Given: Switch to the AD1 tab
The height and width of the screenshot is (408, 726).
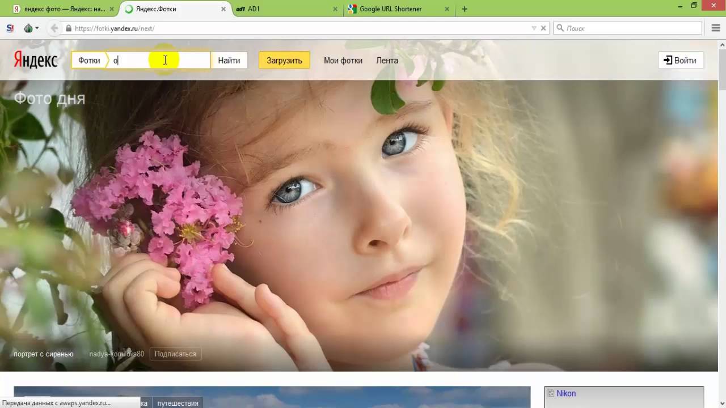Looking at the screenshot, I should click(286, 9).
